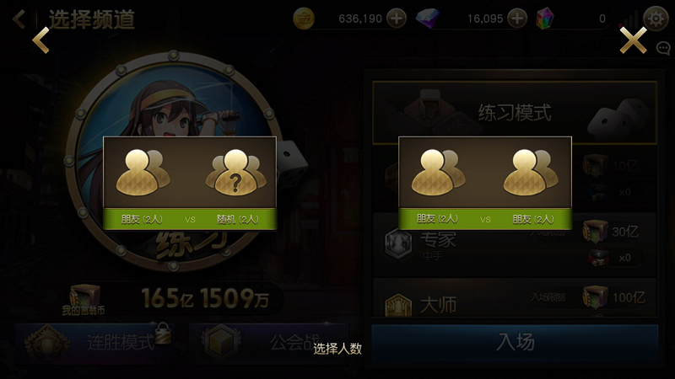
Task: Go back with the gold arrow
Action: click(x=40, y=40)
